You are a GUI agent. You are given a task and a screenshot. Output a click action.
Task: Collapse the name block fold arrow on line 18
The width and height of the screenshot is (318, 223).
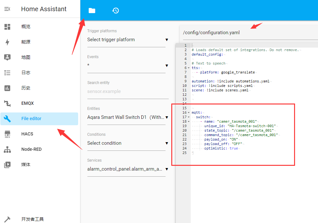pos(189,121)
